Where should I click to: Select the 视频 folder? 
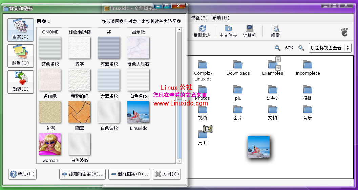(203, 109)
